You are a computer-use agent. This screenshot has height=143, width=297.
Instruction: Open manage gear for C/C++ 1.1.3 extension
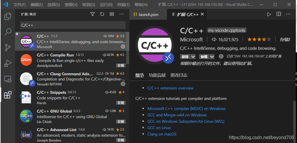[123, 47]
